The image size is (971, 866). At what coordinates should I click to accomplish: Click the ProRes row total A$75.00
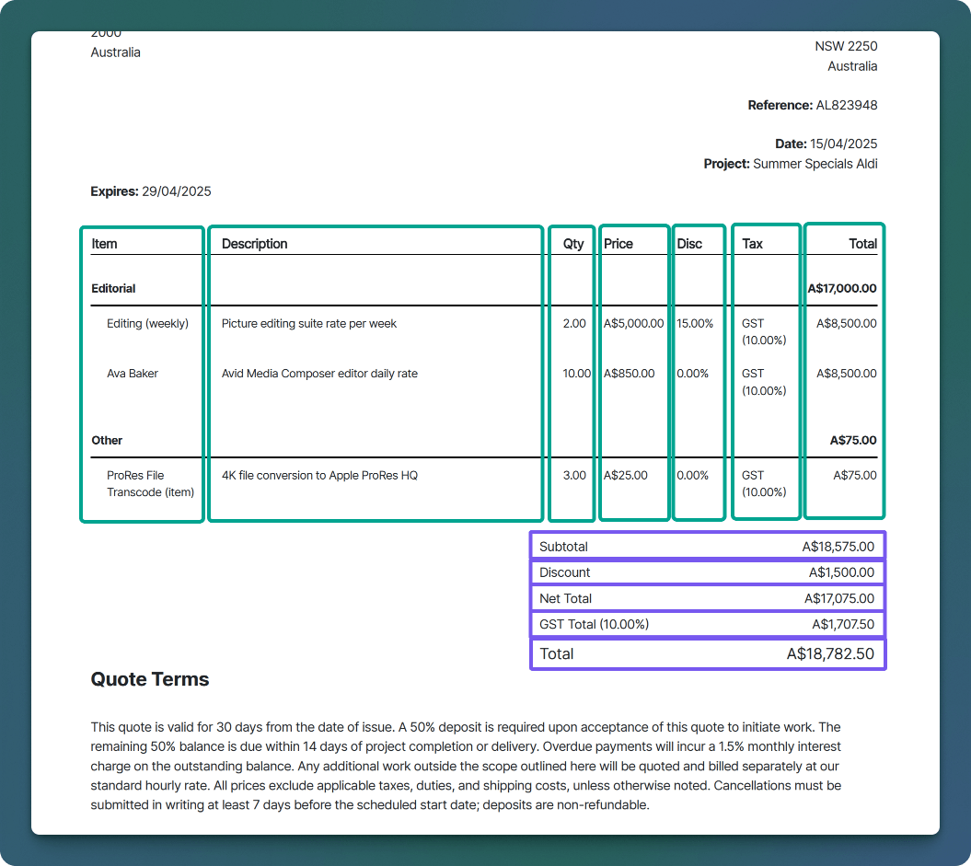point(855,476)
